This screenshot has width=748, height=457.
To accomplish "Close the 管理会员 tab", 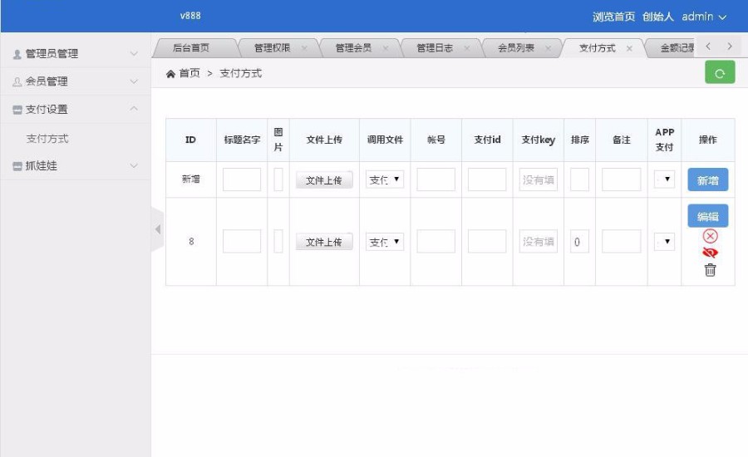I will click(386, 48).
